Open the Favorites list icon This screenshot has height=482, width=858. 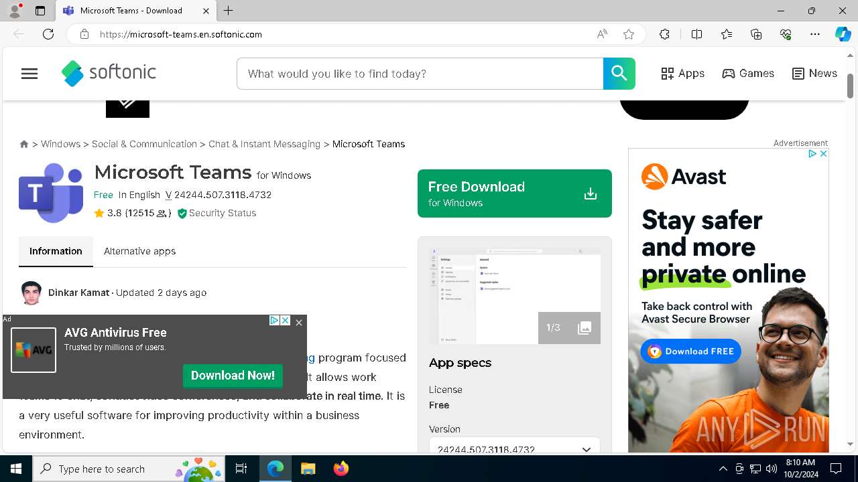[x=727, y=34]
